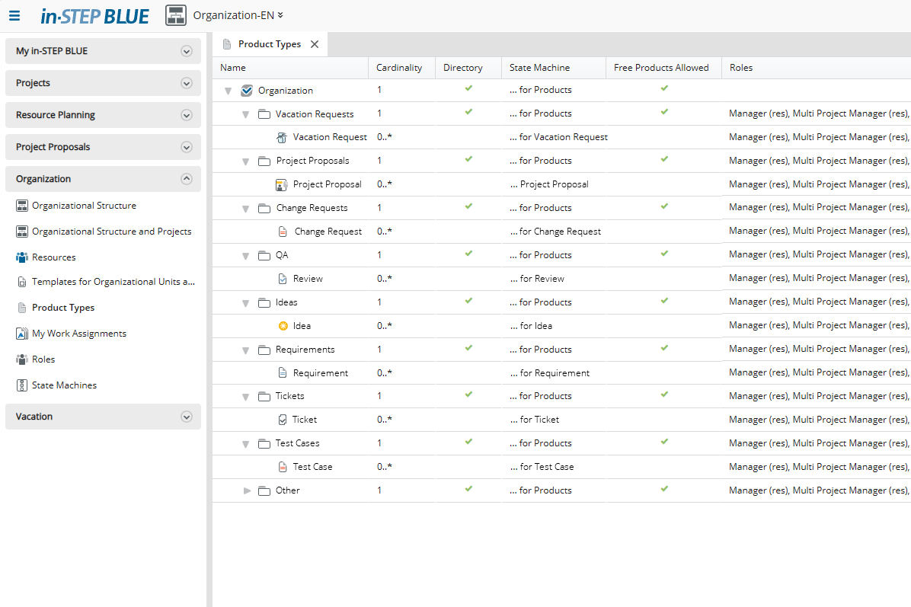Toggle Free Products Allowed for Ideas
The width and height of the screenshot is (911, 607).
coord(664,302)
